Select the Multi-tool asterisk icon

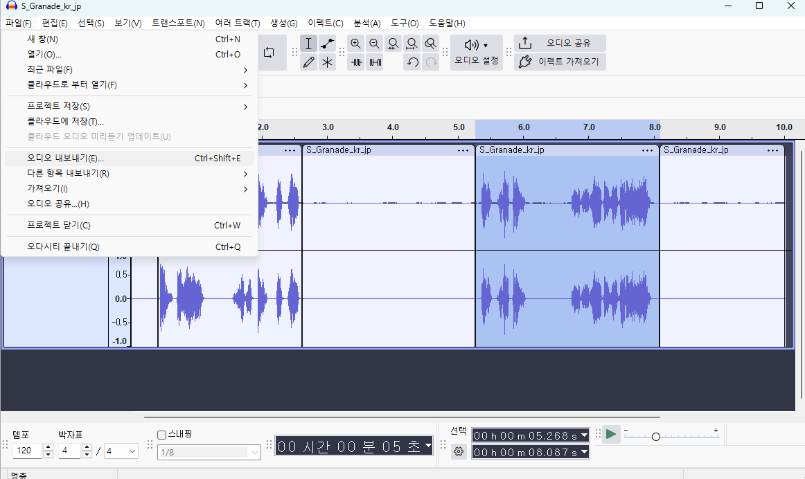pyautogui.click(x=328, y=62)
